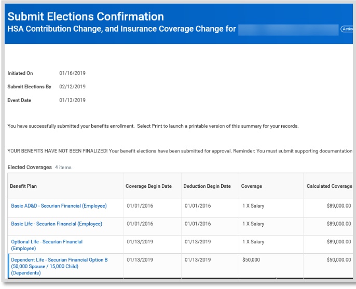Click Basic AD&D deduction begin date 01/01/2016
The width and height of the screenshot is (356, 289).
pos(198,205)
